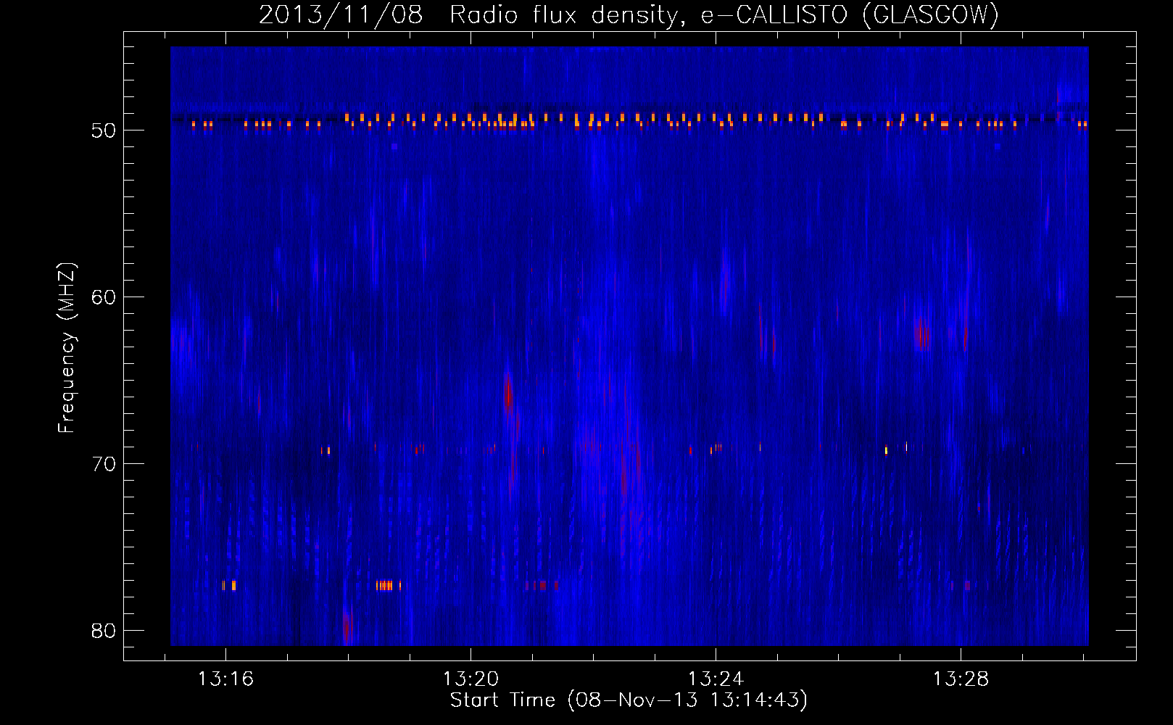Click the plot title '2013/11/08 Radio flux density'
1173x725 pixels.
coord(470,15)
